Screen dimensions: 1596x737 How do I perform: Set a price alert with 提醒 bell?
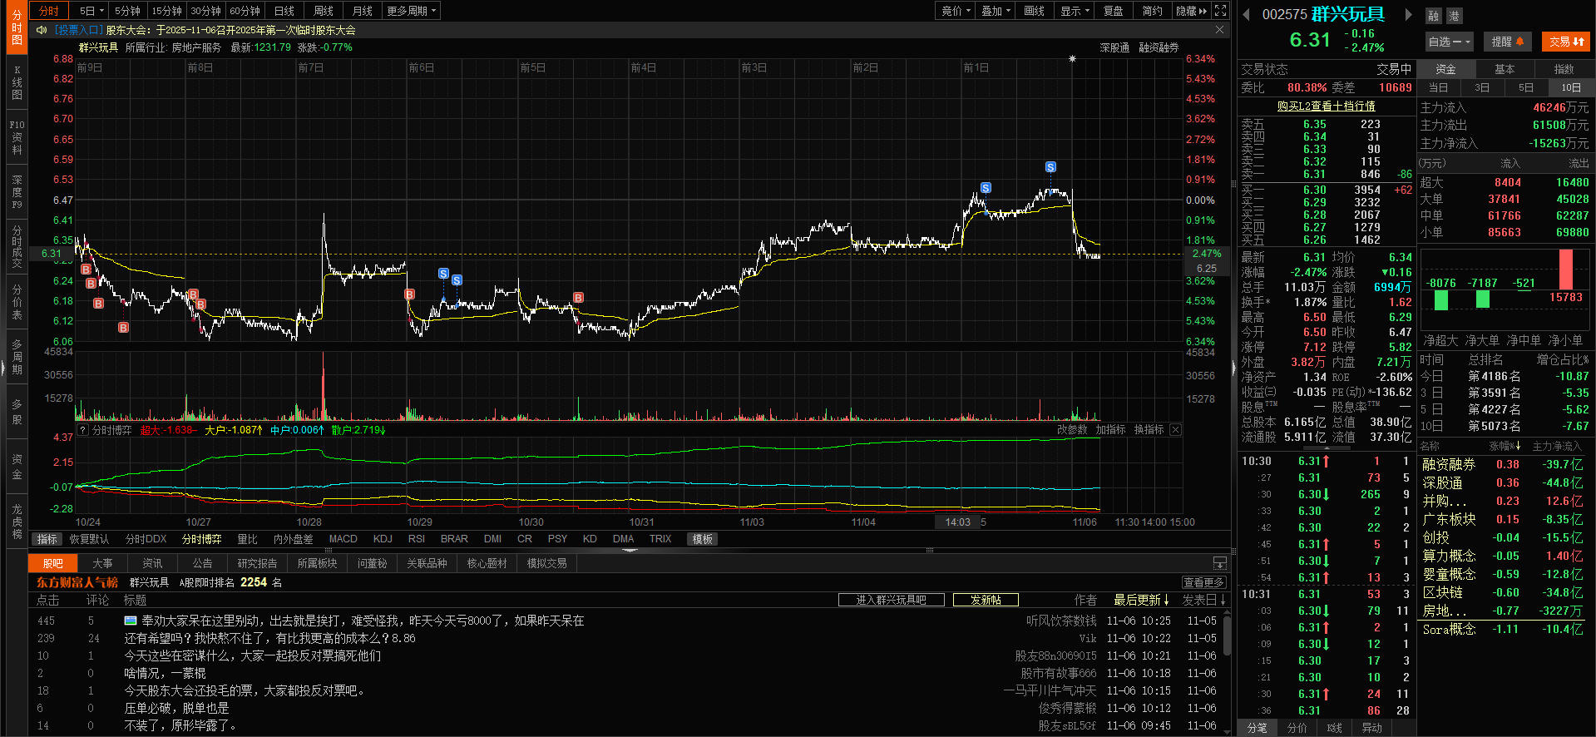pyautogui.click(x=1507, y=42)
